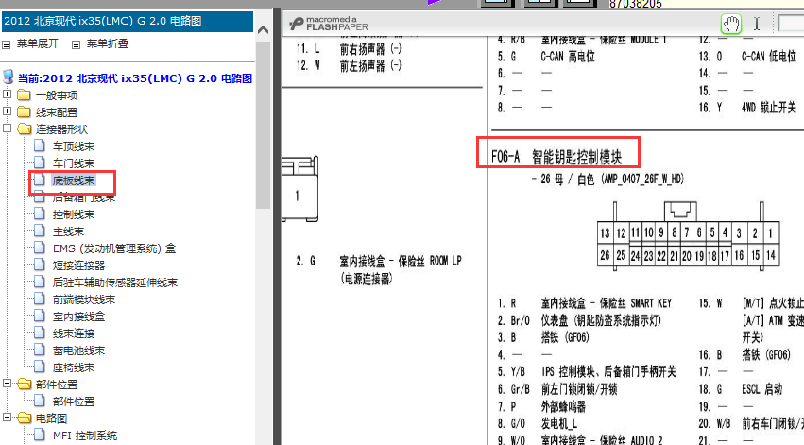Click the page icon next to 主线束
Image resolution: width=804 pixels, height=445 pixels.
click(40, 231)
